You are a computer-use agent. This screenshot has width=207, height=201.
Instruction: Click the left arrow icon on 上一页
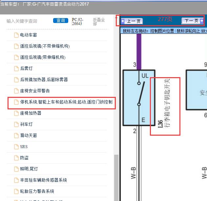click(x=123, y=21)
